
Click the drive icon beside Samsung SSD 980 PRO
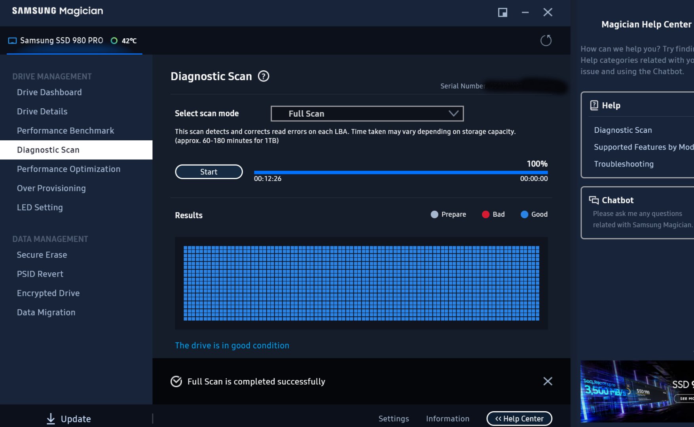[12, 41]
